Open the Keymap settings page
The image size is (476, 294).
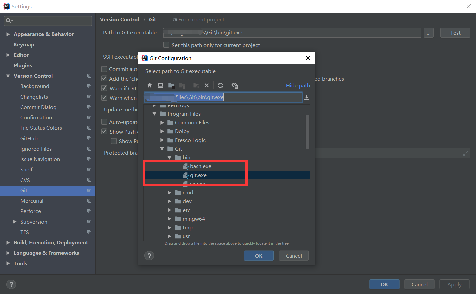(24, 45)
